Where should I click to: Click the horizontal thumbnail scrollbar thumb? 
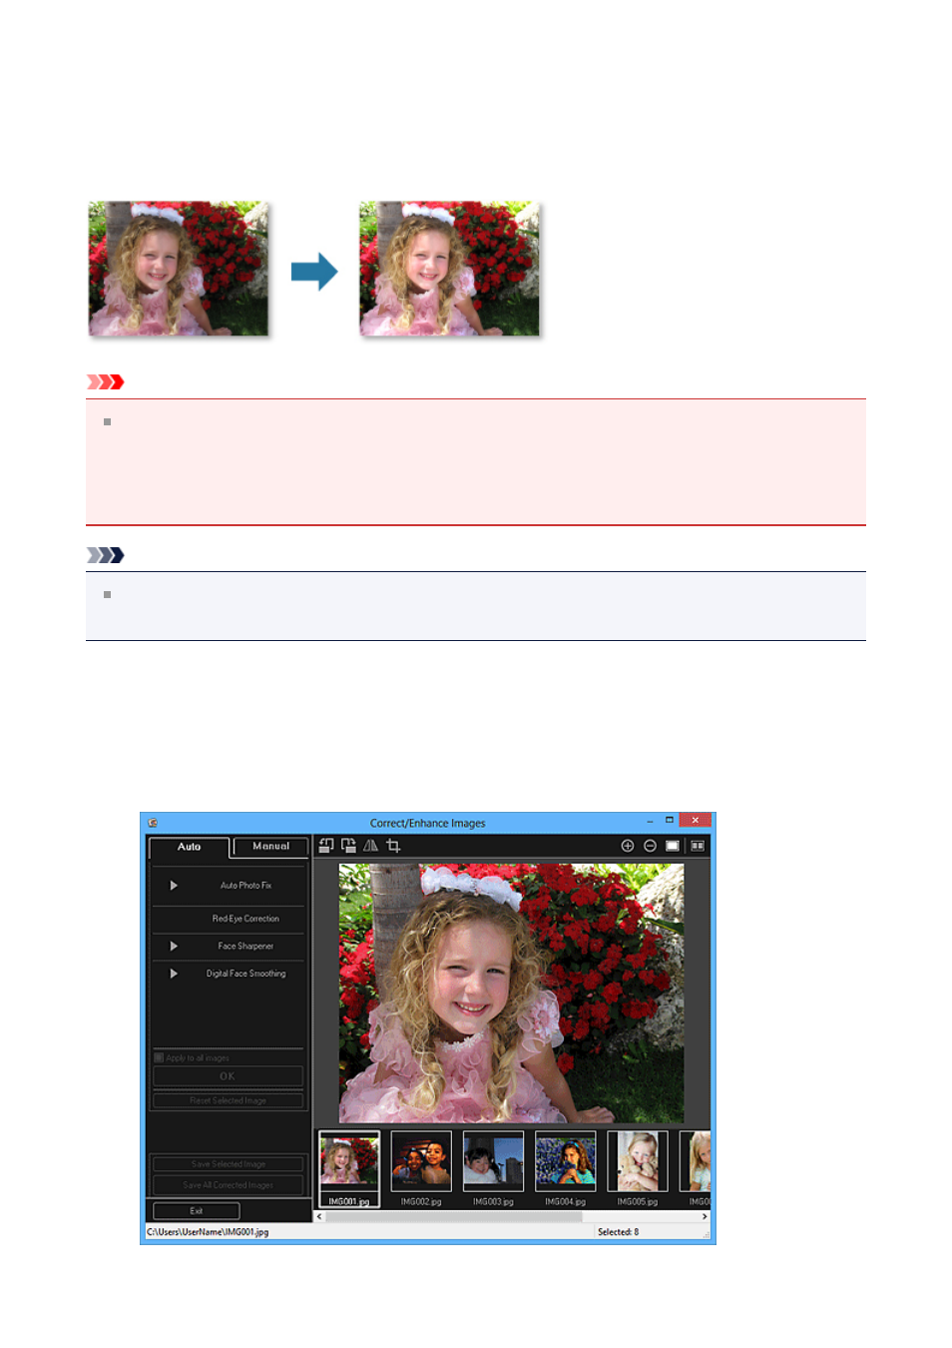(x=454, y=1217)
